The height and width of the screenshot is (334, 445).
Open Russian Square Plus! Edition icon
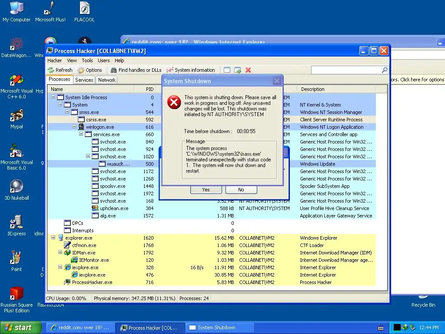tap(17, 299)
